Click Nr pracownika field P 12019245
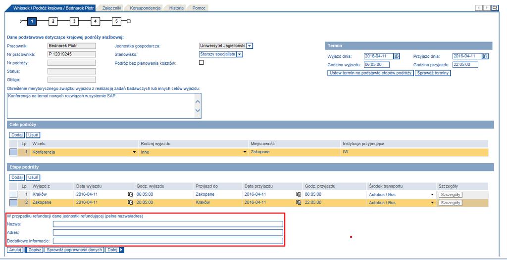507x260 pixels. pyautogui.click(x=72, y=54)
